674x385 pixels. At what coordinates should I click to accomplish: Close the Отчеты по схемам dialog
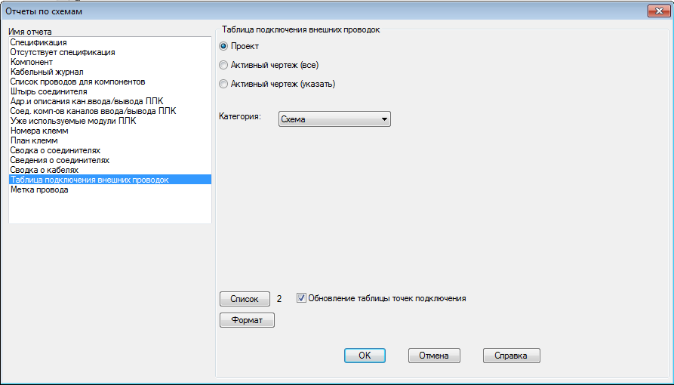[658, 11]
